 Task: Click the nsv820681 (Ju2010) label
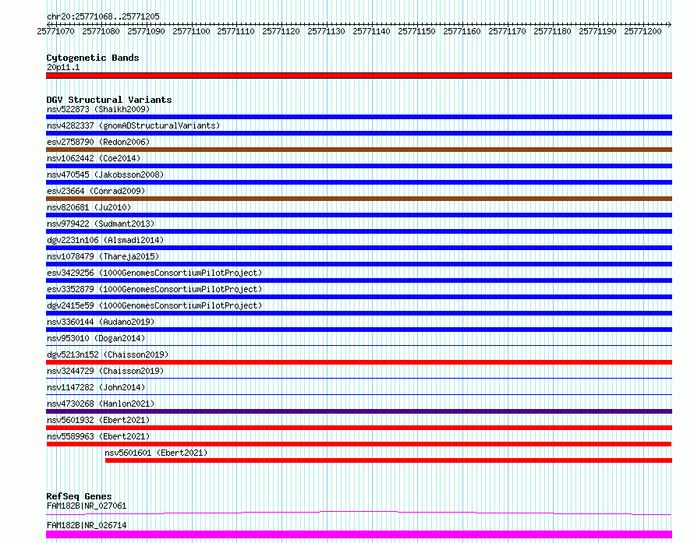click(x=89, y=207)
